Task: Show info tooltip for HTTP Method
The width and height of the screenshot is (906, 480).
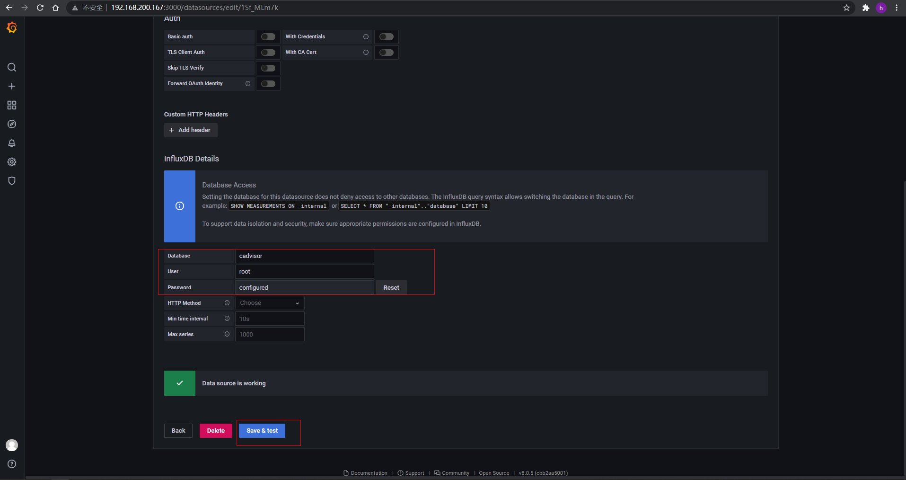Action: tap(227, 303)
